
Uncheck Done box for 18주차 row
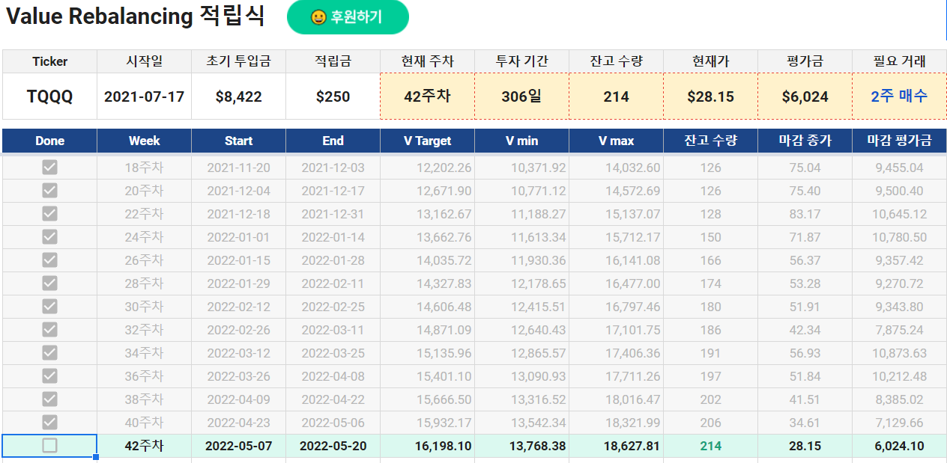tap(49, 168)
